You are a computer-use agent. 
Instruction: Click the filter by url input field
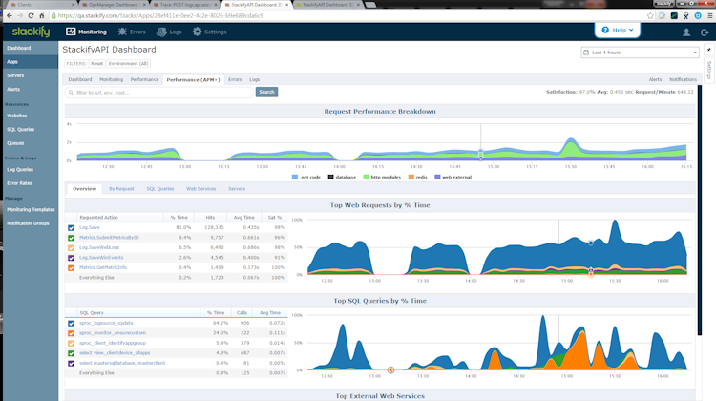[159, 93]
